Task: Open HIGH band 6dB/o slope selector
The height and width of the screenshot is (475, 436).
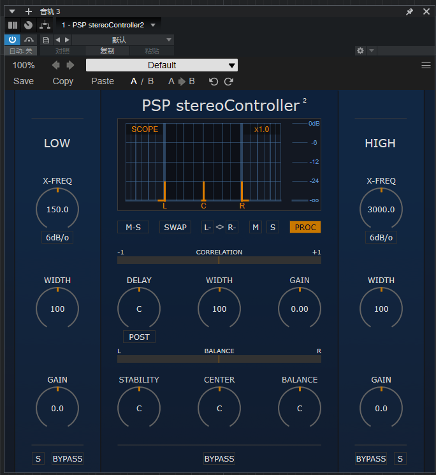Action: click(381, 237)
